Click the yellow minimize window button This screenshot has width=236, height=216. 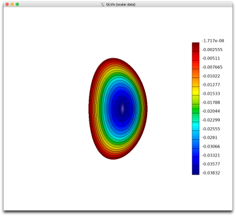click(12, 4)
